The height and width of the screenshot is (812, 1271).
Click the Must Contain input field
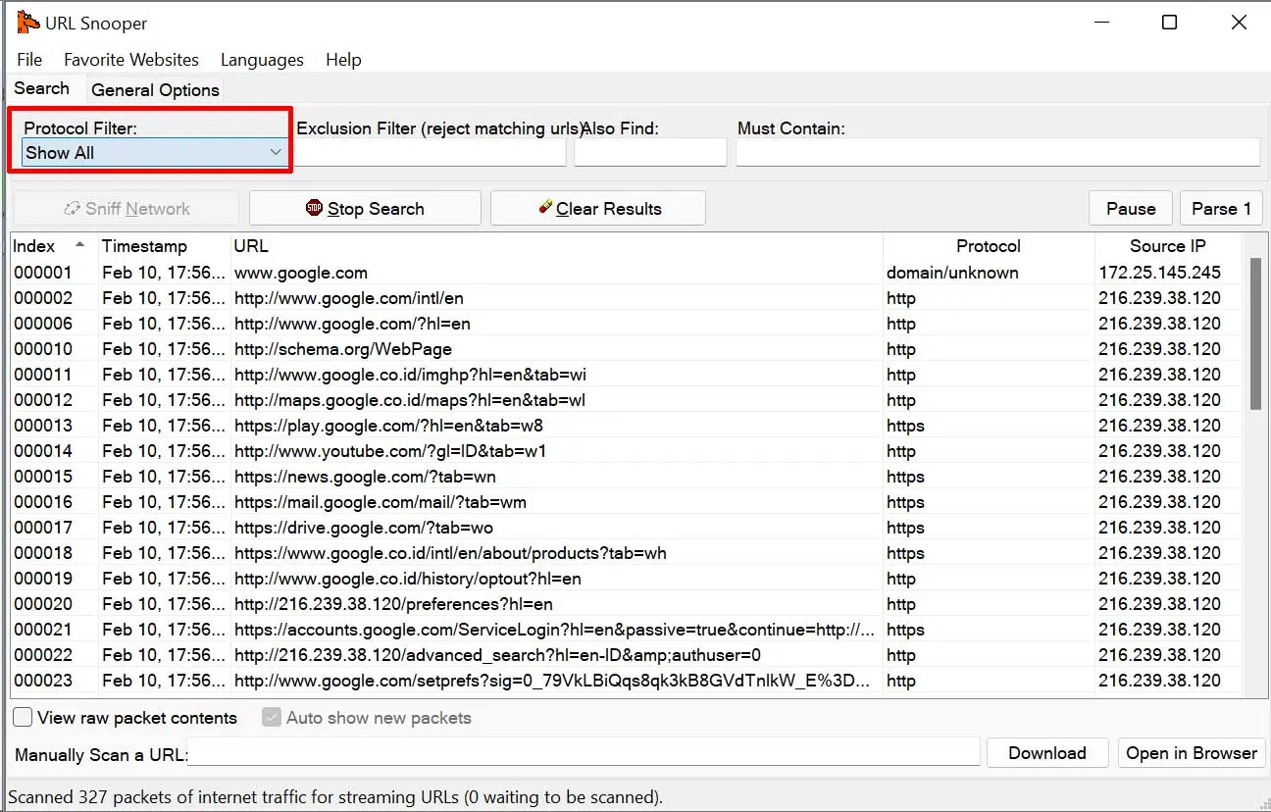[x=996, y=153]
